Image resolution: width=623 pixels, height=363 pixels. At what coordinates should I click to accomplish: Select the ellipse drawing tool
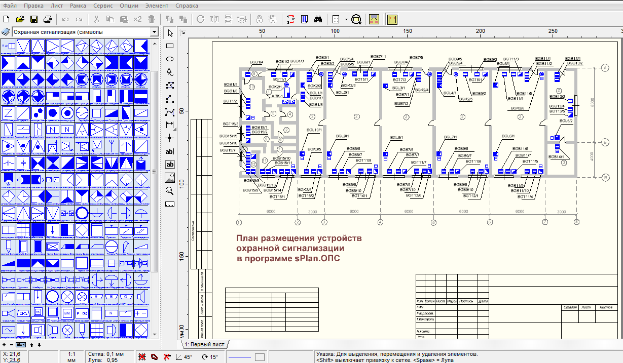click(x=170, y=59)
